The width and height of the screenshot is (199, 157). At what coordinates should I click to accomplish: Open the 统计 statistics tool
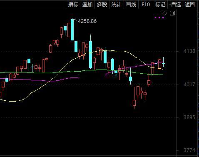tap(117, 5)
